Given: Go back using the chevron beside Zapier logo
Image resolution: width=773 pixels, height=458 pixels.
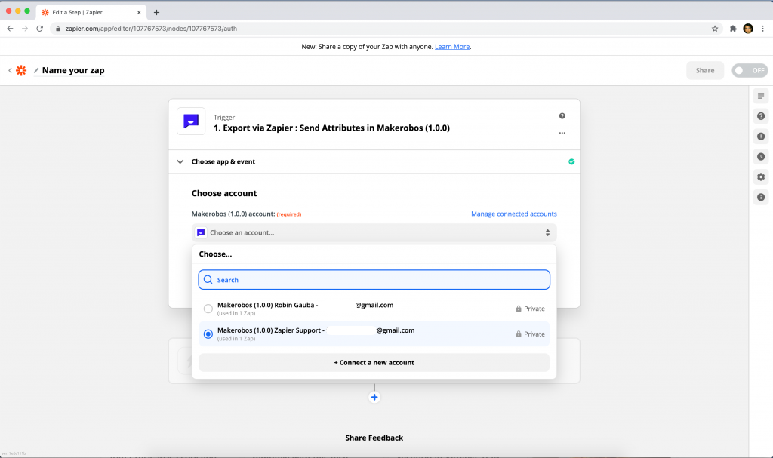Looking at the screenshot, I should 10,70.
